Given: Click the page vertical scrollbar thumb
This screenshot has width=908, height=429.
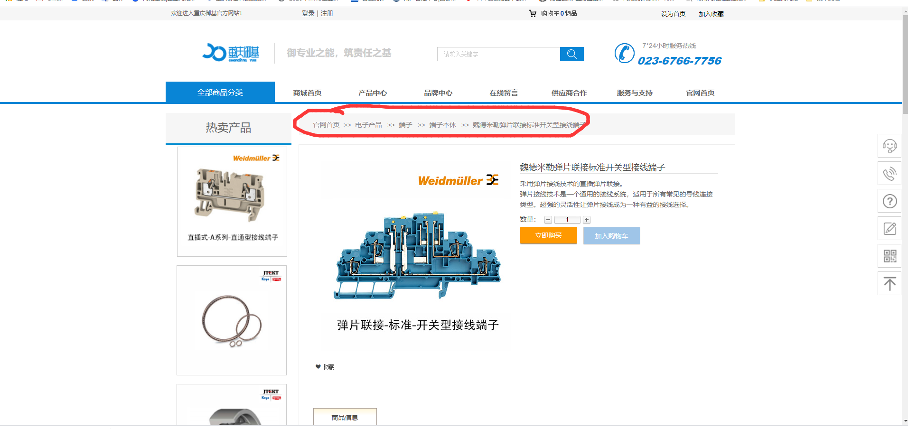Looking at the screenshot, I should [905, 64].
